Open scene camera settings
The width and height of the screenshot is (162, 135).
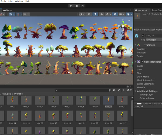[x=120, y=14]
